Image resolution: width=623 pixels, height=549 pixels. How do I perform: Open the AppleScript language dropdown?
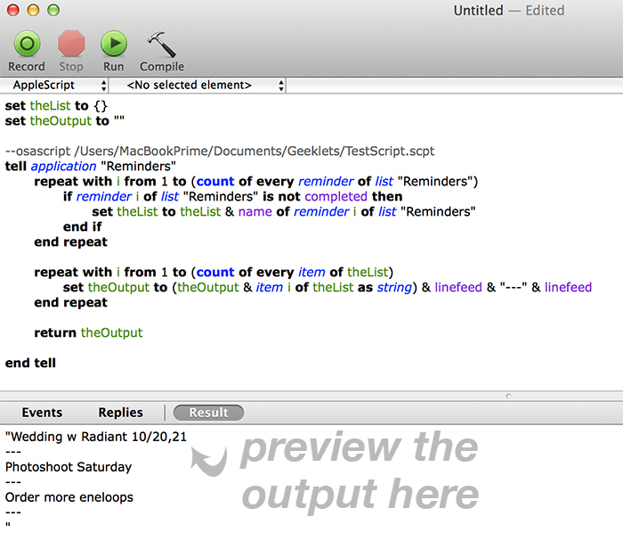click(54, 86)
